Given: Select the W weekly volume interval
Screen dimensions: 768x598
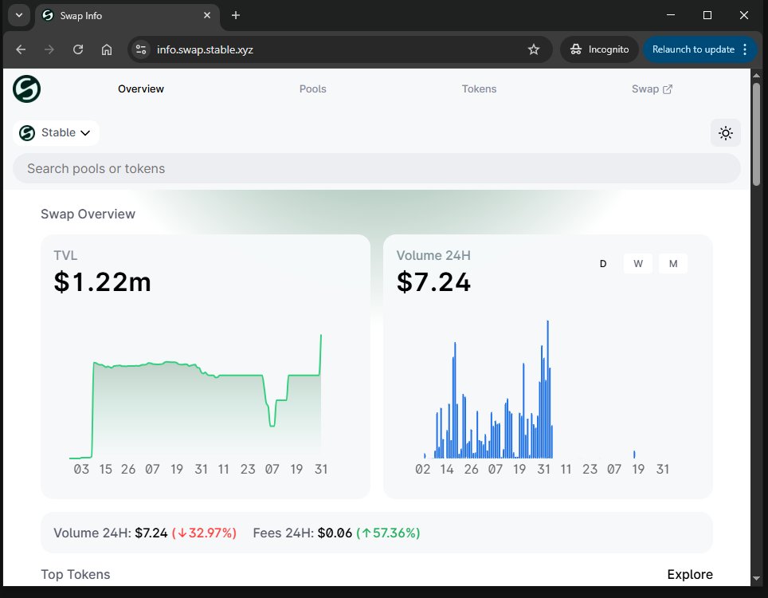Looking at the screenshot, I should pos(637,264).
